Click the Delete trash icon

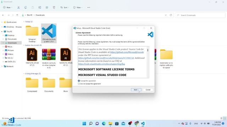click(54, 7)
